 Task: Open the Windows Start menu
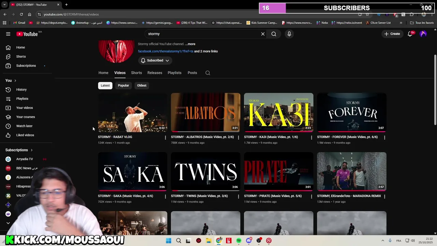[169, 241]
